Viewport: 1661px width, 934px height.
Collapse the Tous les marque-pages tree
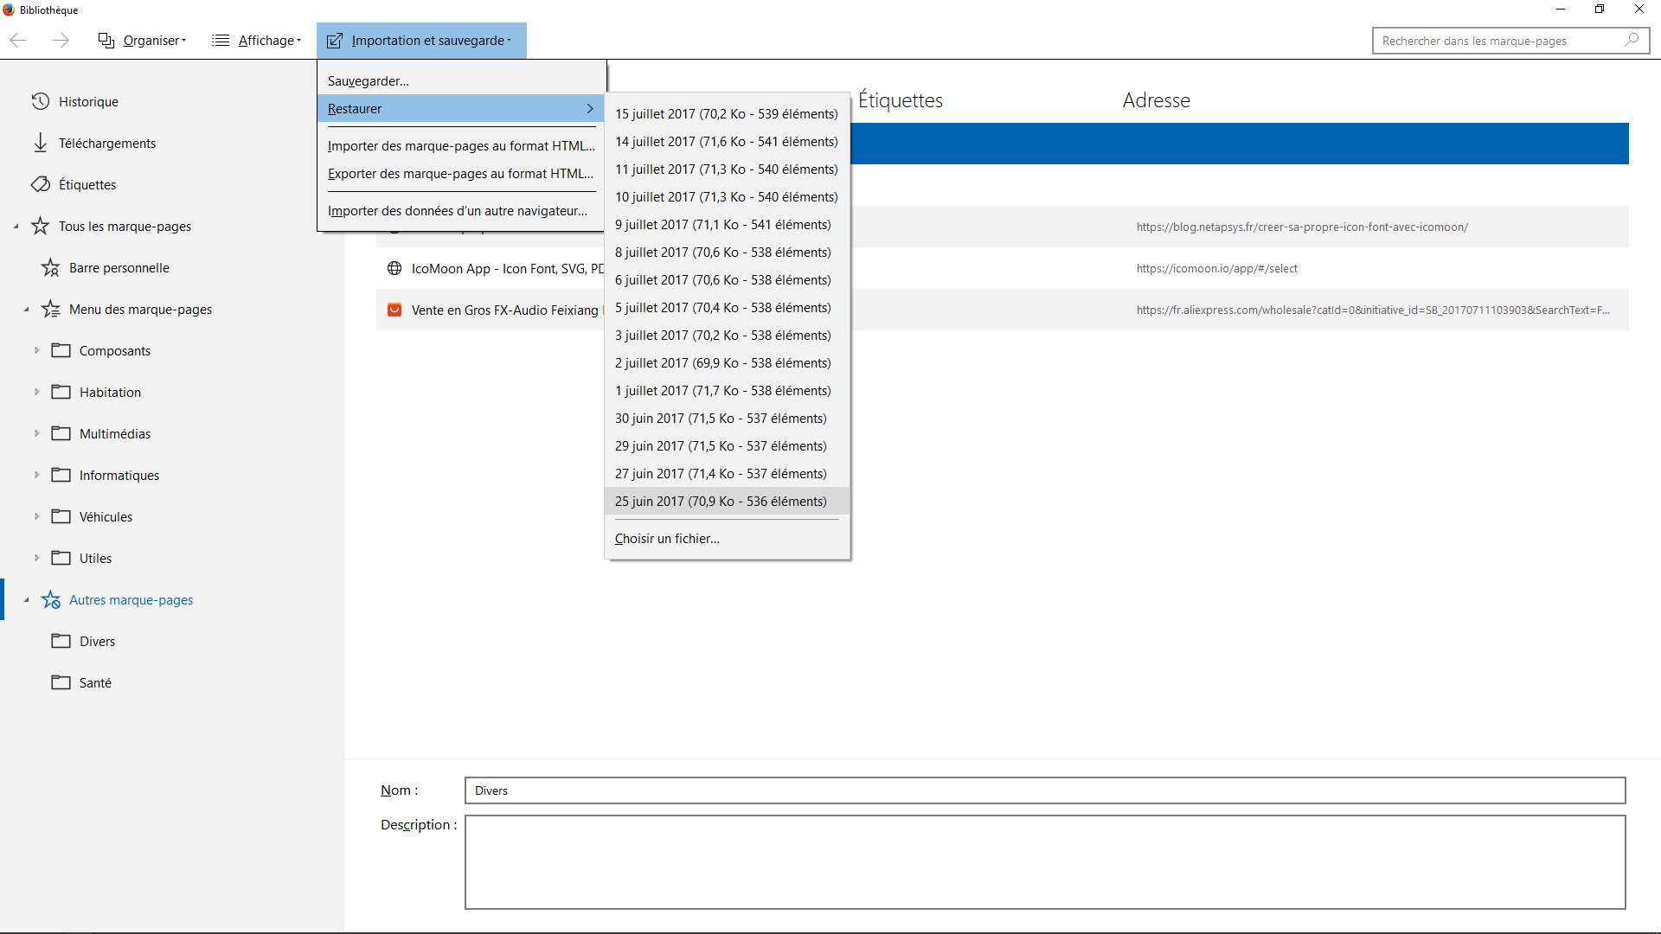[16, 227]
